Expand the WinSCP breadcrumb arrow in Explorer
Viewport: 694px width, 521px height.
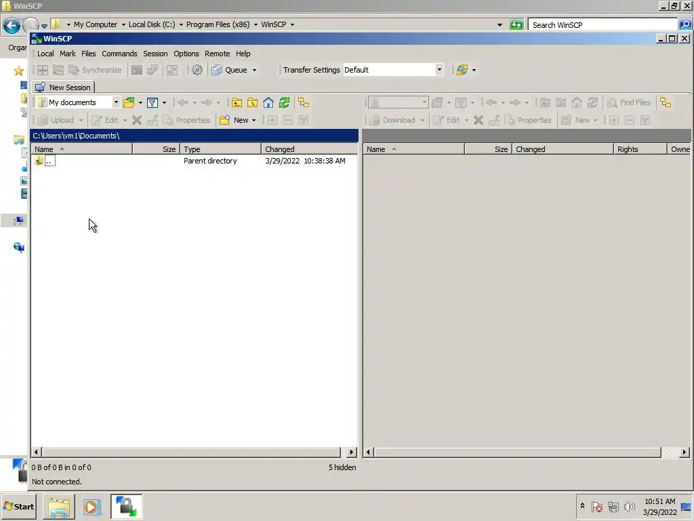tap(292, 25)
